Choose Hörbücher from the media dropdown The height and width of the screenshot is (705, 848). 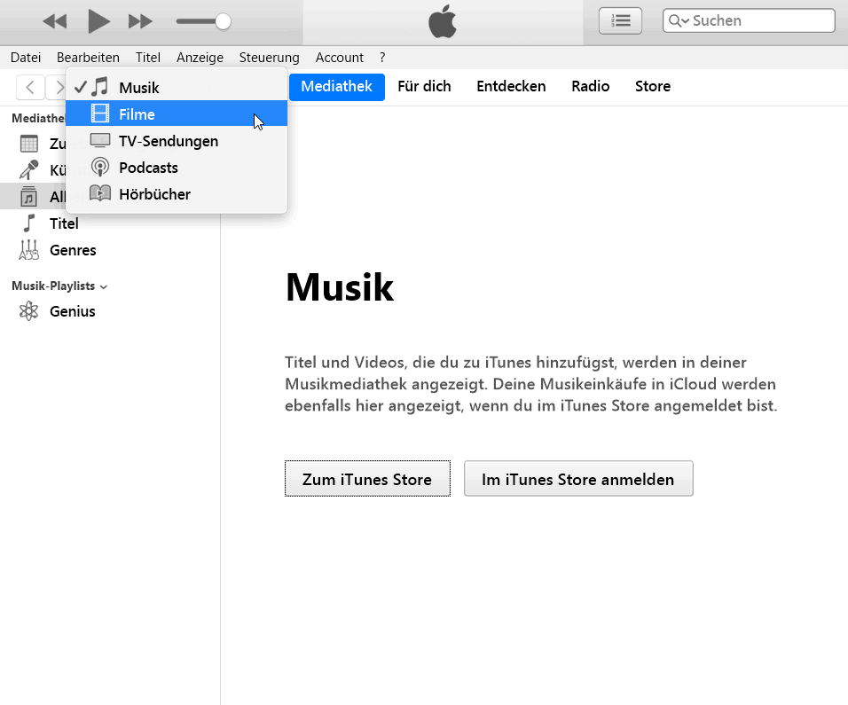pyautogui.click(x=177, y=193)
